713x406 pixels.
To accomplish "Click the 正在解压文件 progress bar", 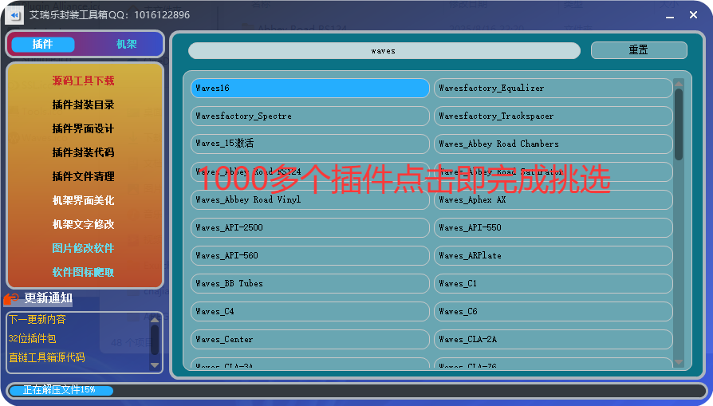I will point(357,390).
